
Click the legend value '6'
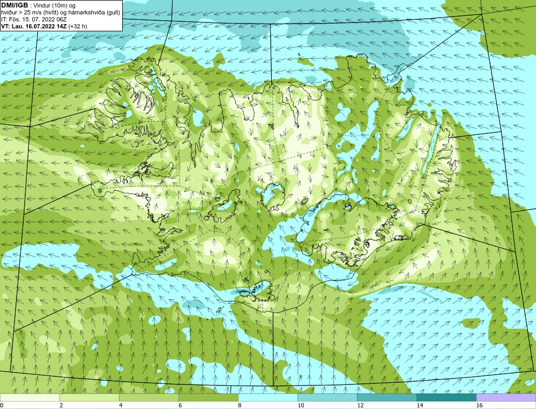[180, 405]
